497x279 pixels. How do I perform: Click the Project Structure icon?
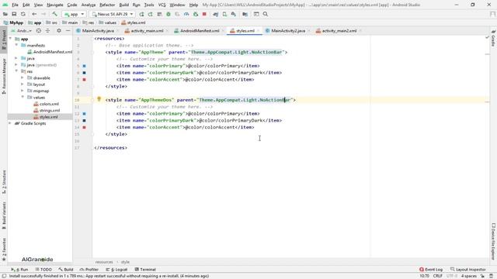pyautogui.click(x=245, y=14)
